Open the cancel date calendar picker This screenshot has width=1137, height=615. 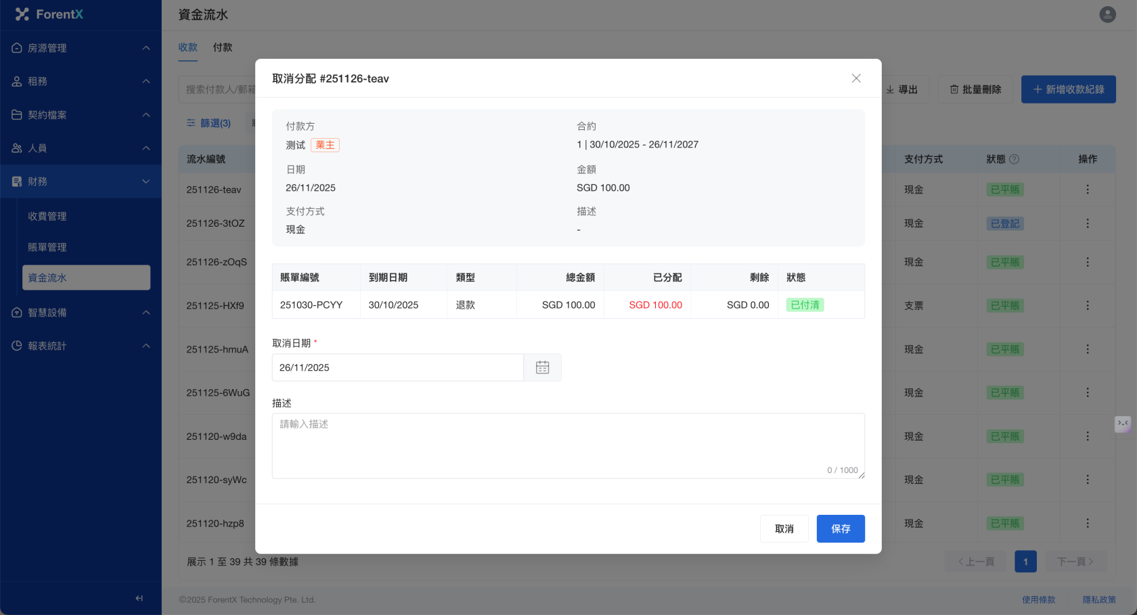[x=542, y=367]
